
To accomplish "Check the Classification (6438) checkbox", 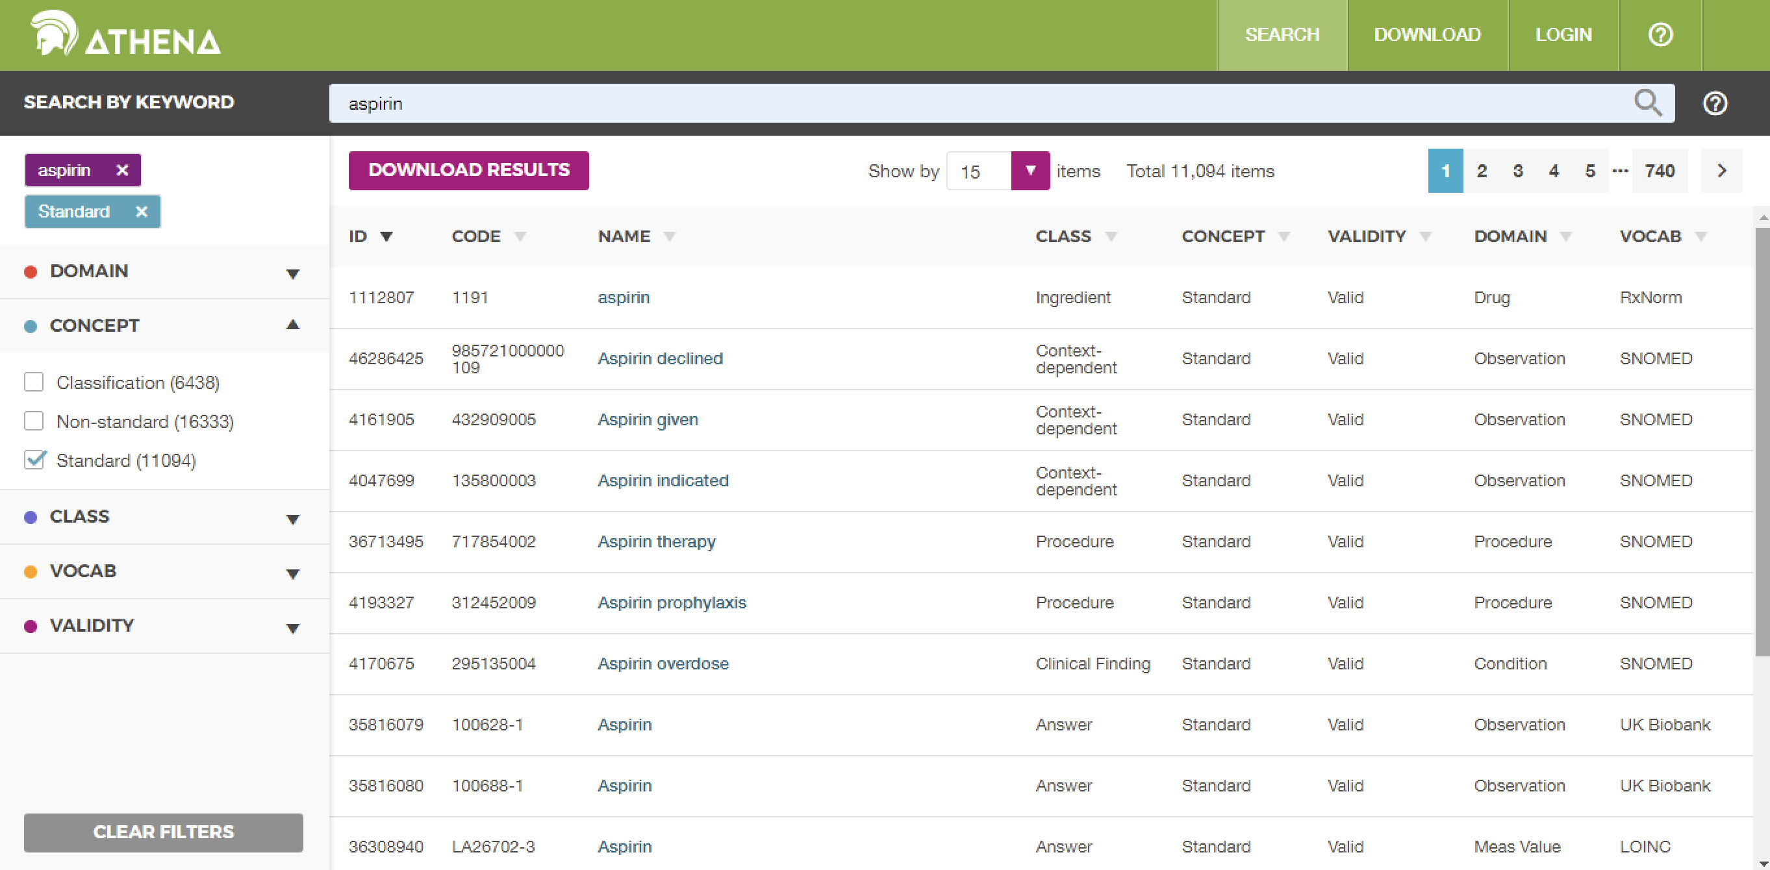I will [34, 382].
